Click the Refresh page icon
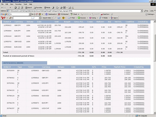156x117 pixels. (19, 7)
